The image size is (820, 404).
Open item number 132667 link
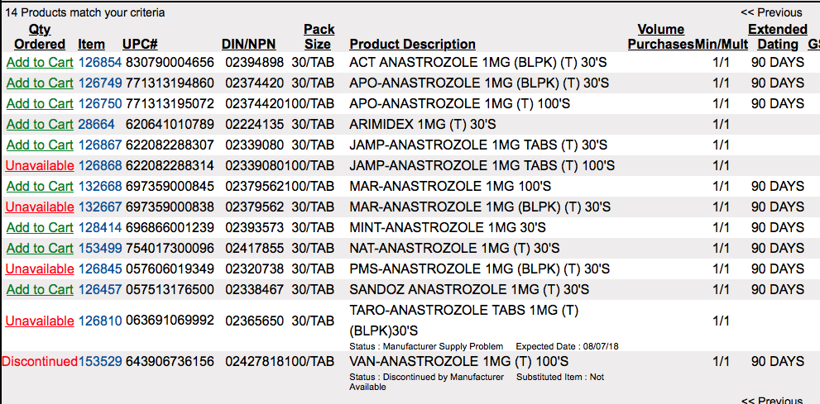[x=99, y=207]
